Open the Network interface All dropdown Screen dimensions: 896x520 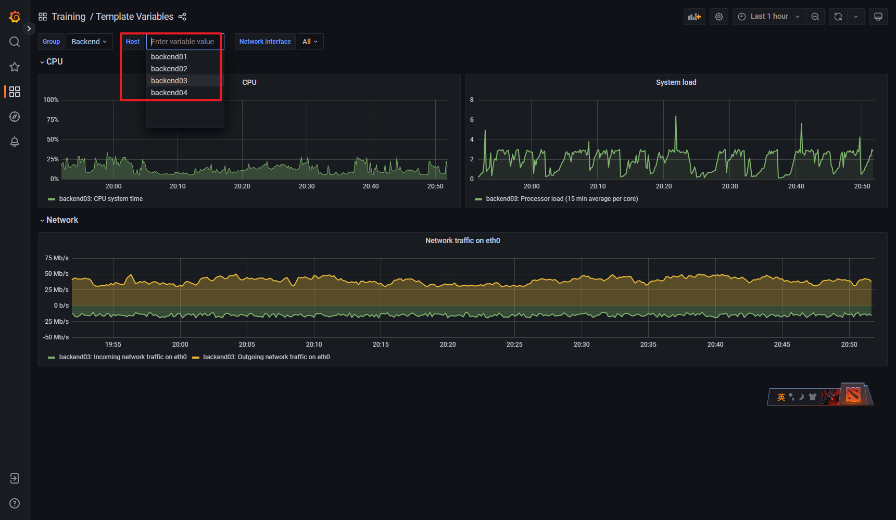click(x=310, y=42)
